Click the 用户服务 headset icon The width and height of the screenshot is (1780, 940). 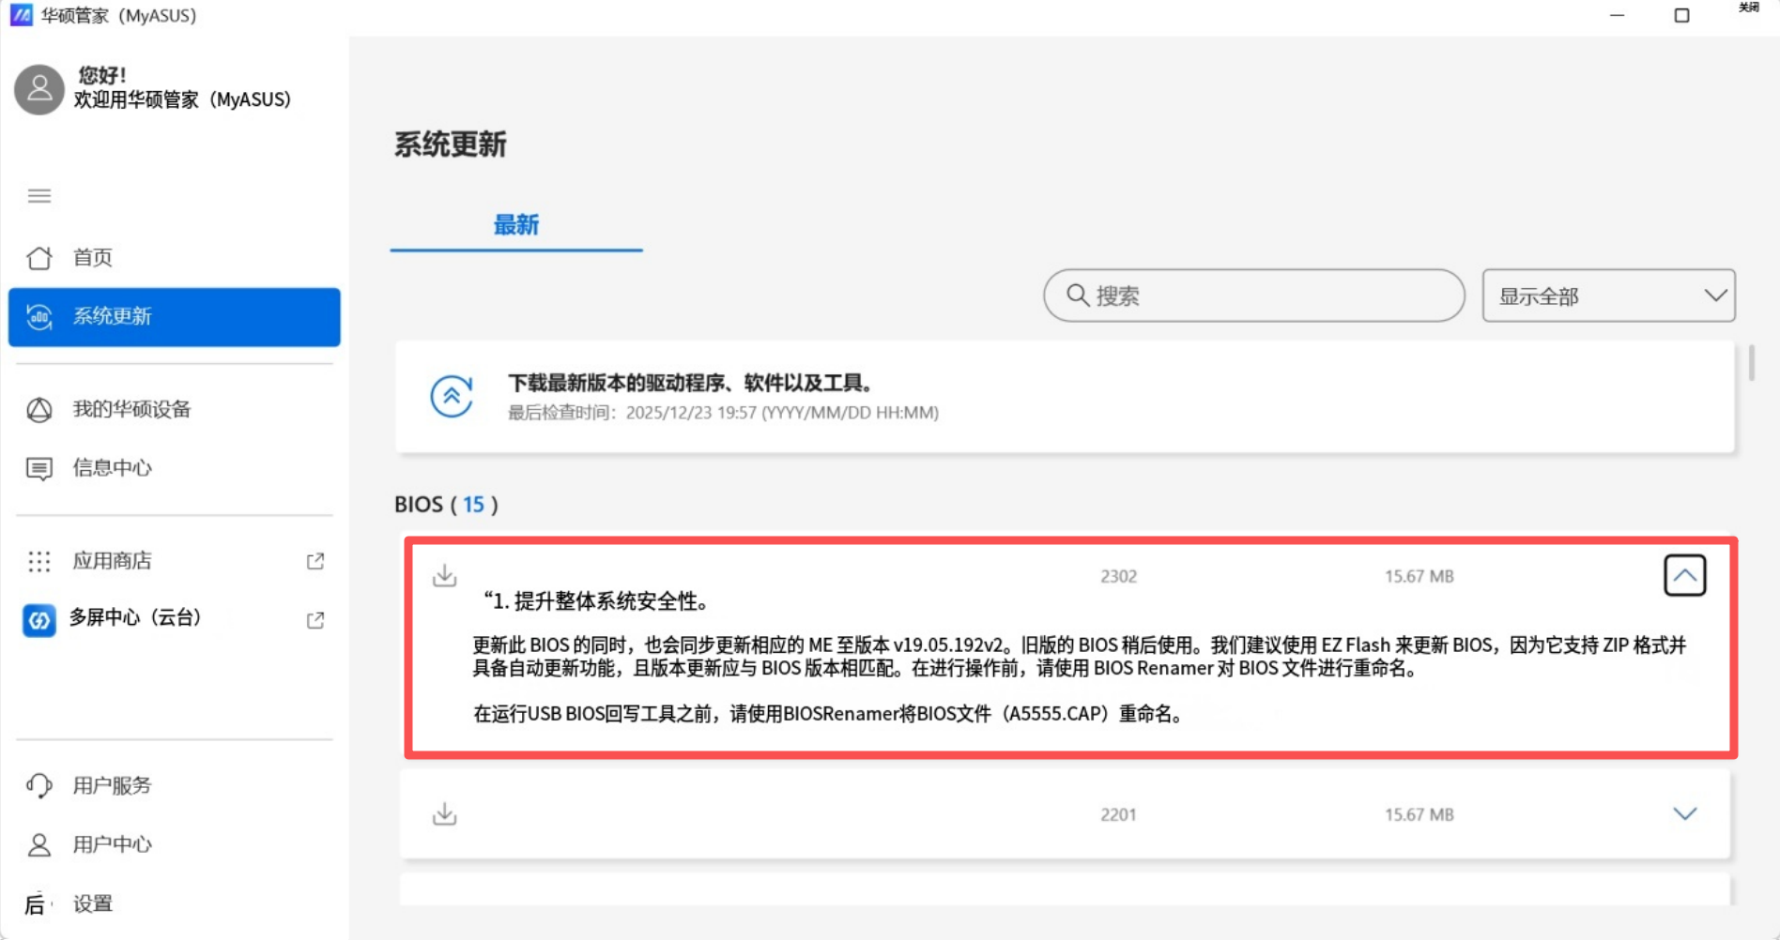39,785
